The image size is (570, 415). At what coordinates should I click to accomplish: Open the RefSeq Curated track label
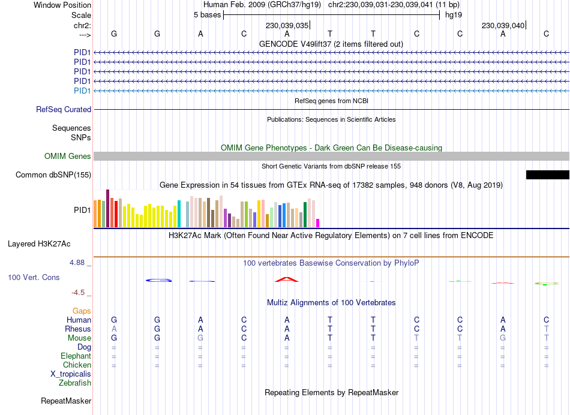click(64, 109)
